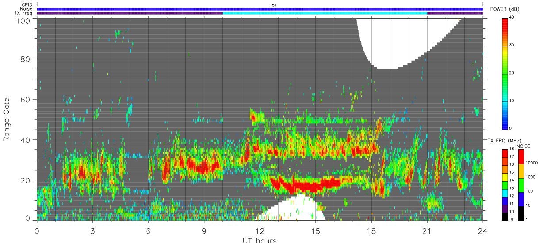The height and width of the screenshot is (250, 543).
Task: Click the x-axis tick label 18
Action: pos(371,231)
